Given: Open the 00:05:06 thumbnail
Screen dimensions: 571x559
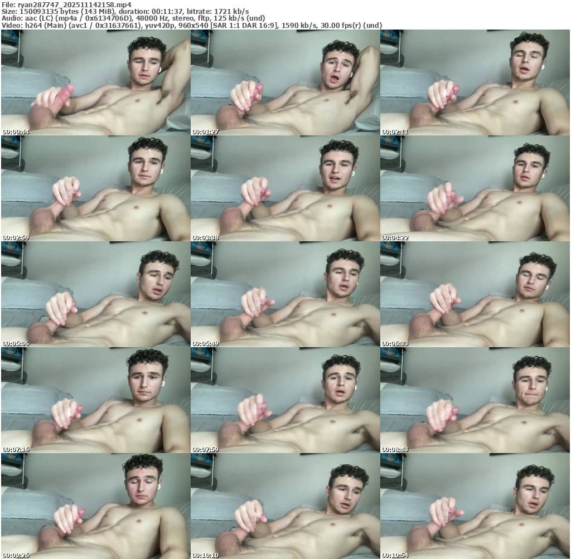Looking at the screenshot, I should (95, 294).
